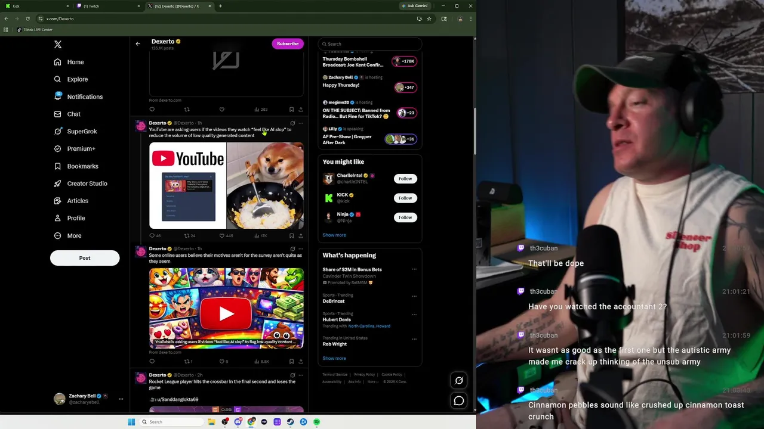Open the Grok floating button
This screenshot has width=764, height=429.
(459, 380)
